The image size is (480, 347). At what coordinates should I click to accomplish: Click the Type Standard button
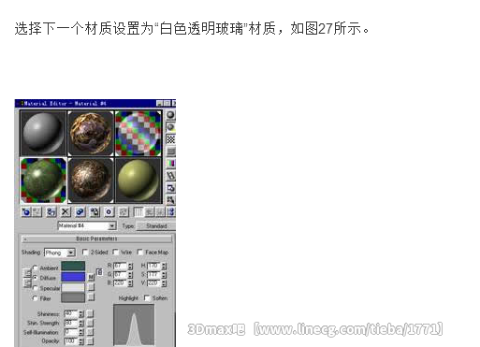pos(156,225)
